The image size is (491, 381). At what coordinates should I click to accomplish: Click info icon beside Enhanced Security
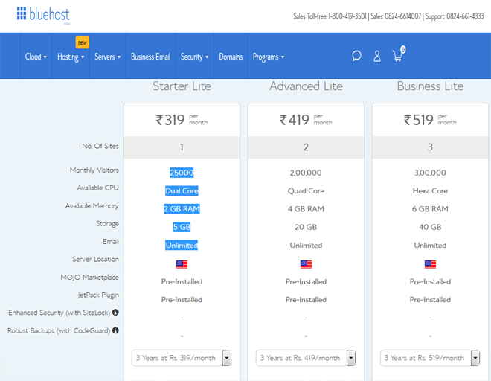tap(115, 312)
